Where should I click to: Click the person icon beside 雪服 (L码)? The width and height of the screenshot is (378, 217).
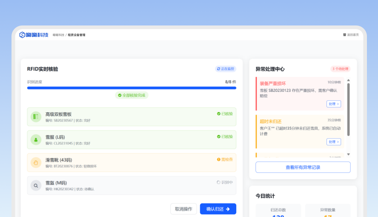(36, 140)
